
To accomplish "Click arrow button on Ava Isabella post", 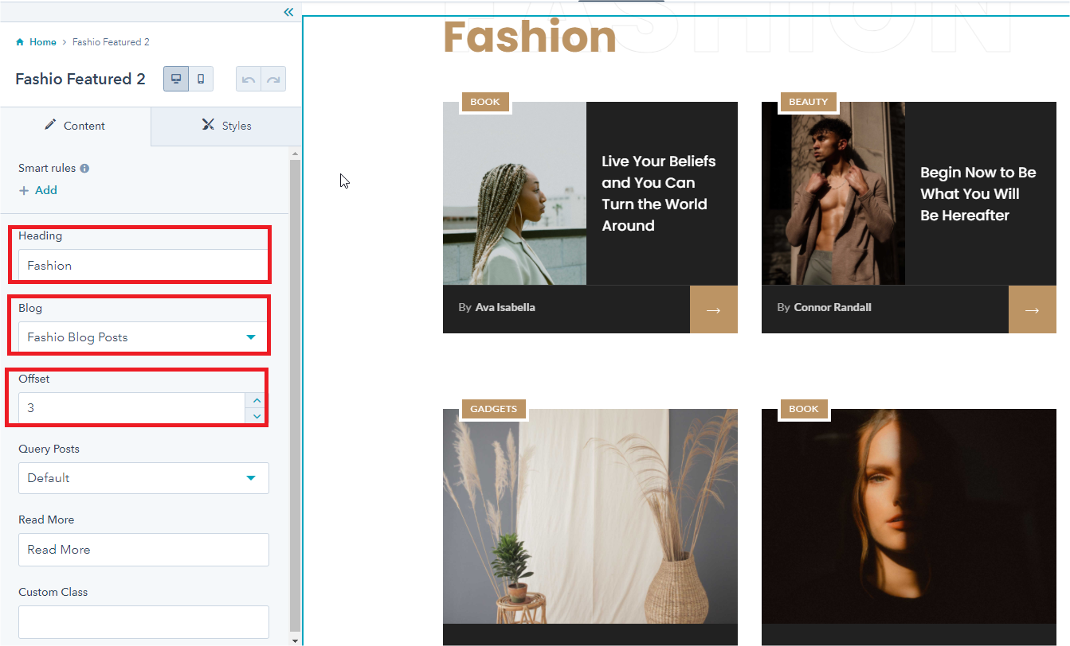I will tap(713, 309).
